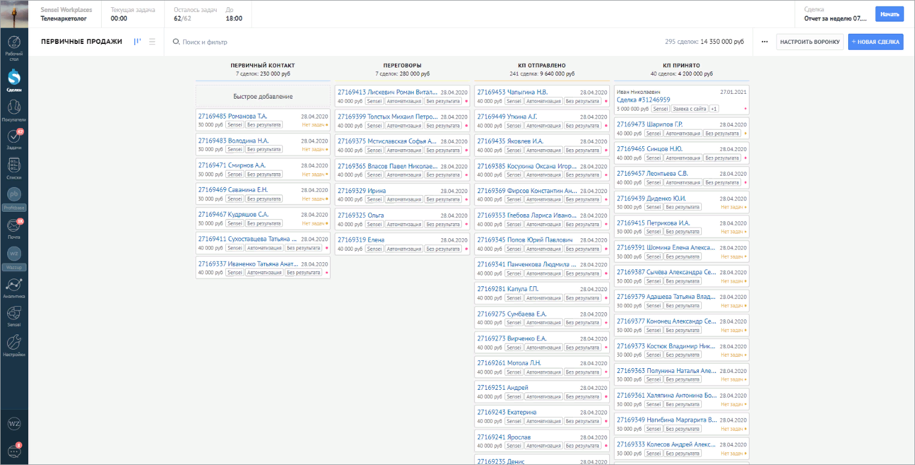Click Быстрое добавление quick add box
Viewport: 915px width, 465px height.
pyautogui.click(x=263, y=96)
